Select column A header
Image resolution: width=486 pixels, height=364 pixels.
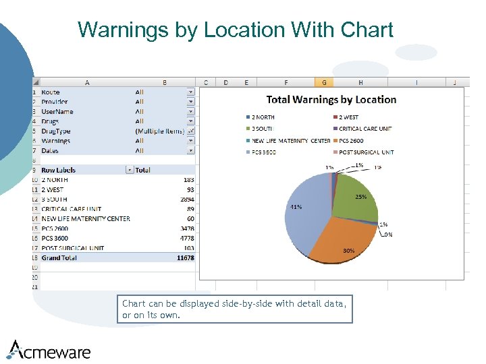tap(87, 82)
